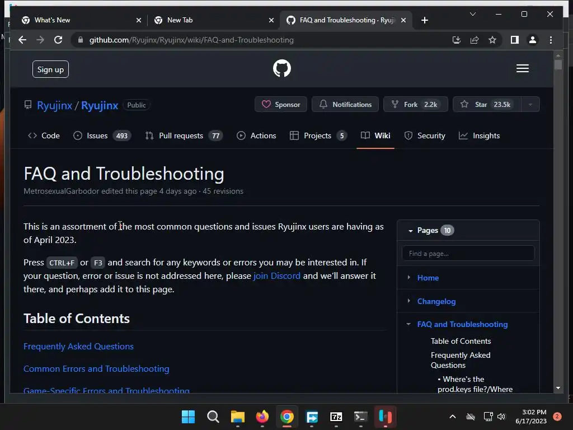Screen dimensions: 573x430
Task: Open the Projects tab
Action: (318, 135)
